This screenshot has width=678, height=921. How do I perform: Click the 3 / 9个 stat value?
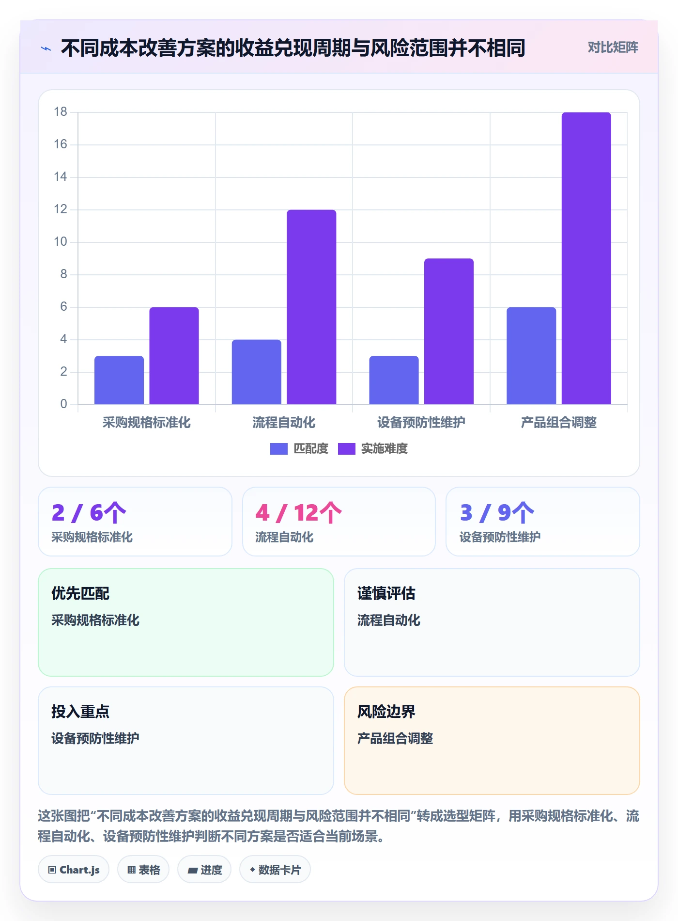497,513
